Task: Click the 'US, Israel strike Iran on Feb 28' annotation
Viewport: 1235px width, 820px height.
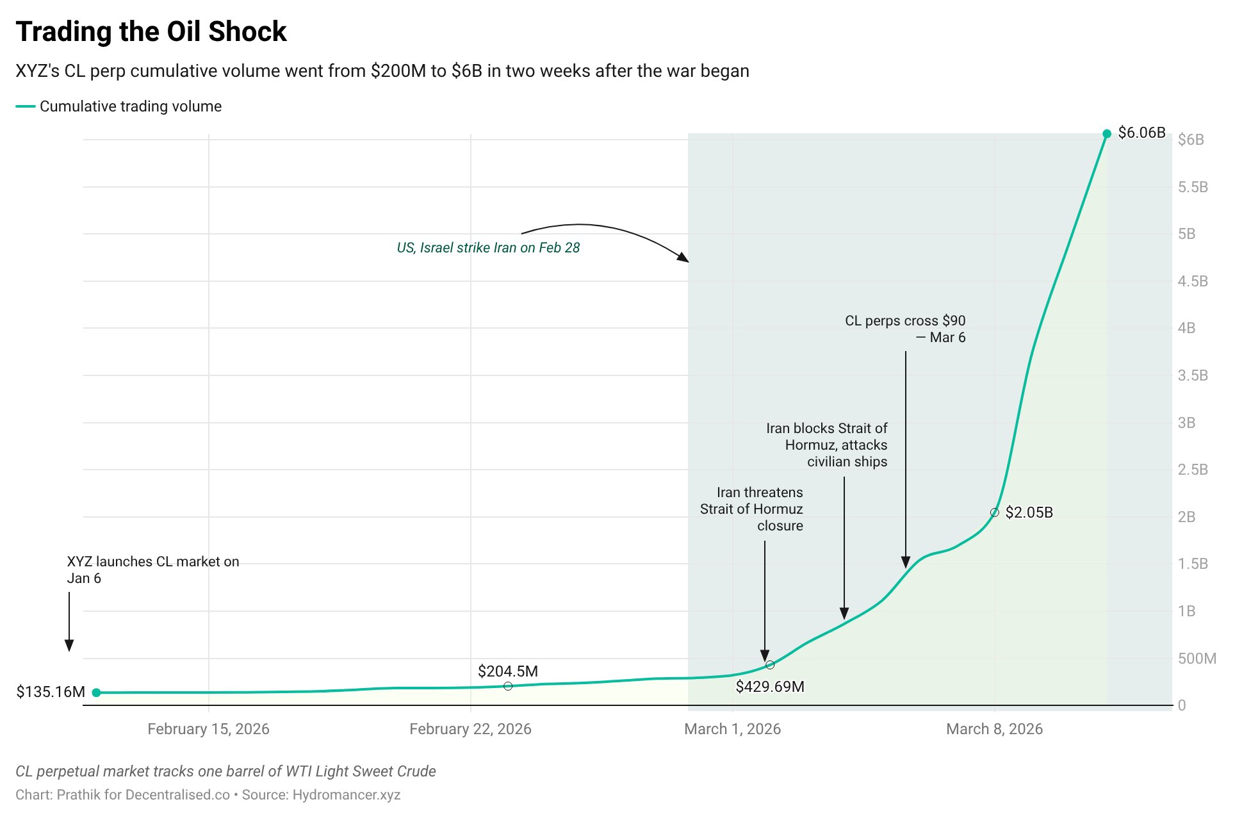Action: (x=488, y=248)
